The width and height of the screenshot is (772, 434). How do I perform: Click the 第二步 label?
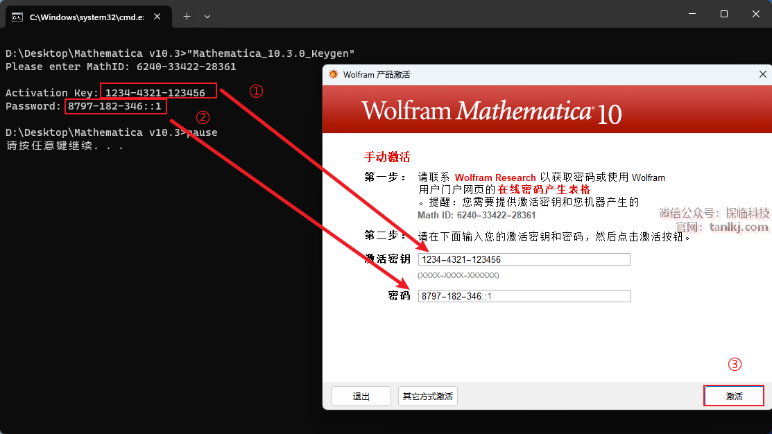pos(386,236)
